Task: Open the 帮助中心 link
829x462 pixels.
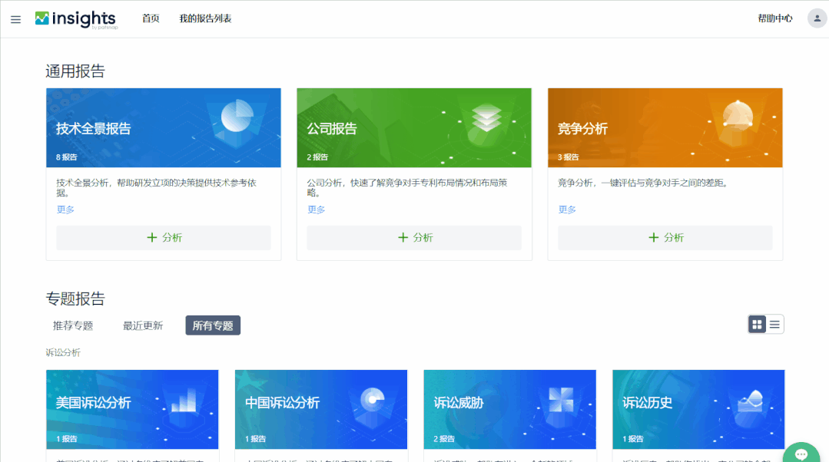Action: [776, 18]
